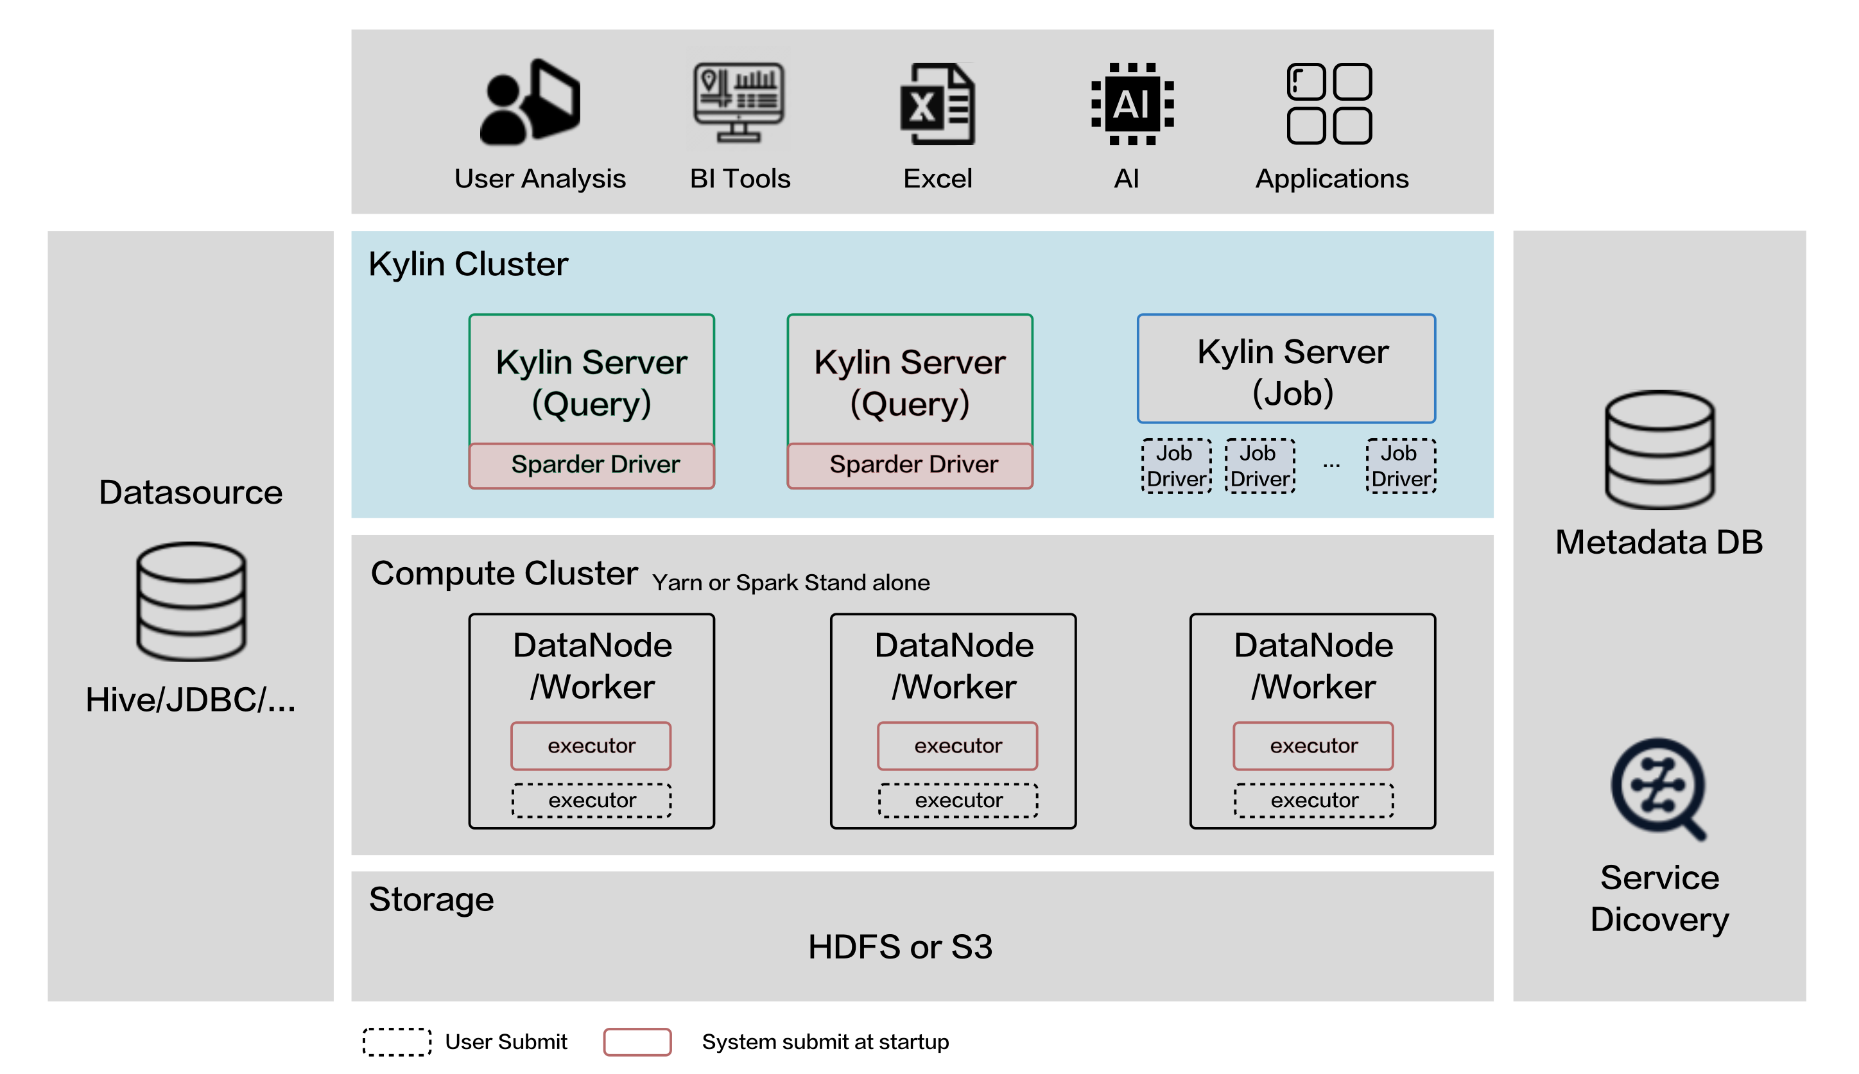Click the dashed User Submit legend box
The height and width of the screenshot is (1074, 1859).
point(397,1041)
